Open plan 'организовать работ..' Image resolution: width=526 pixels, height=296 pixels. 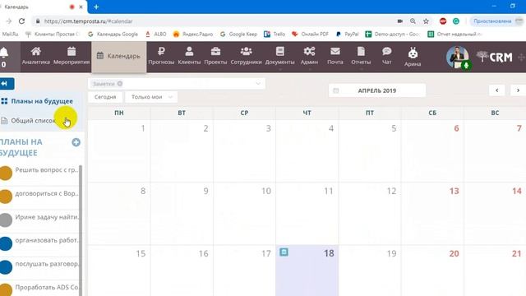pyautogui.click(x=47, y=240)
